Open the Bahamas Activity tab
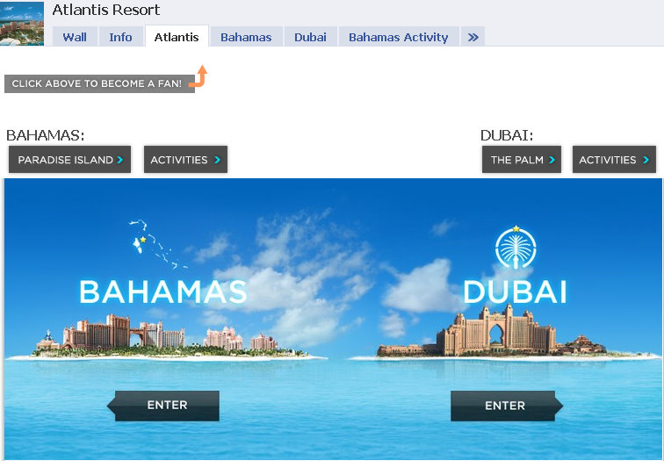The image size is (664, 461). (399, 37)
